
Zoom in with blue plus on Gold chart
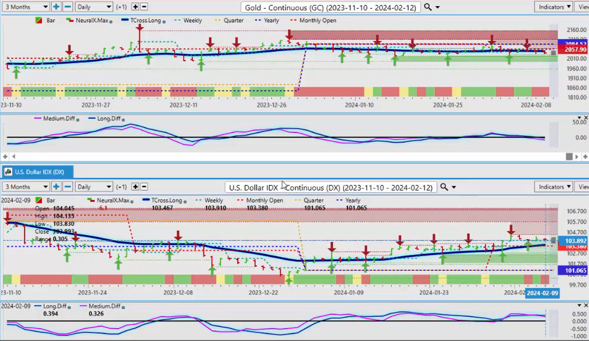tap(56, 7)
